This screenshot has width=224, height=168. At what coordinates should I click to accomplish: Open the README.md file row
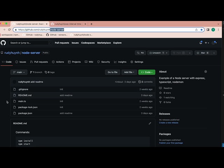[x=83, y=95]
